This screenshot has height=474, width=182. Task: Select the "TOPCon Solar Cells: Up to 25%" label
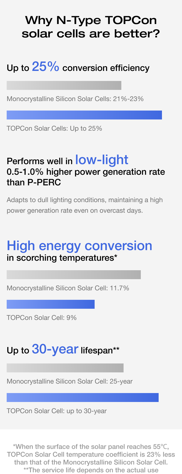pos(54,128)
